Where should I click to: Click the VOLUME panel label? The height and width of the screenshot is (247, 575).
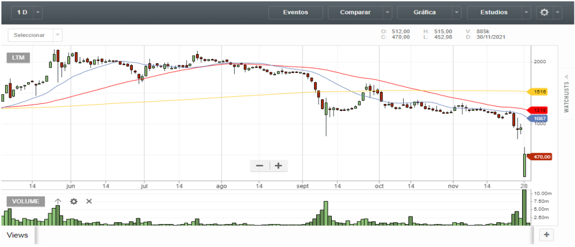pyautogui.click(x=26, y=201)
